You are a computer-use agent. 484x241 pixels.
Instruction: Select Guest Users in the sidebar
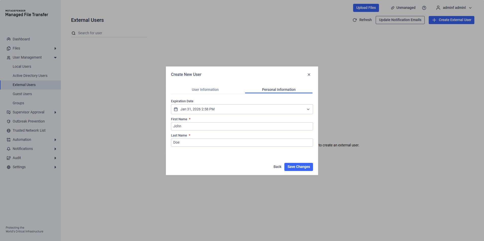click(x=22, y=94)
